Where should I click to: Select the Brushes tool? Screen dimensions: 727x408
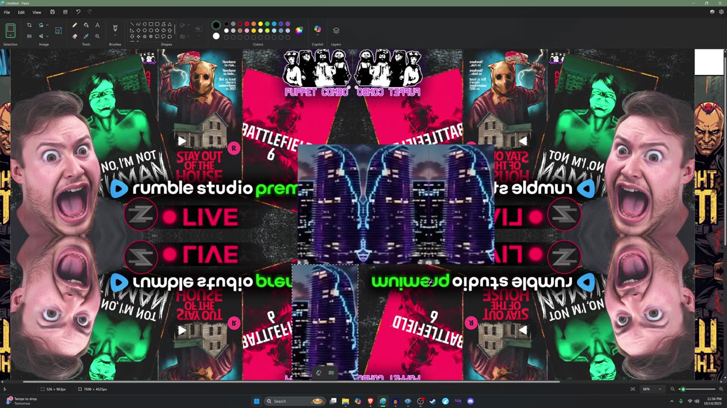point(115,27)
